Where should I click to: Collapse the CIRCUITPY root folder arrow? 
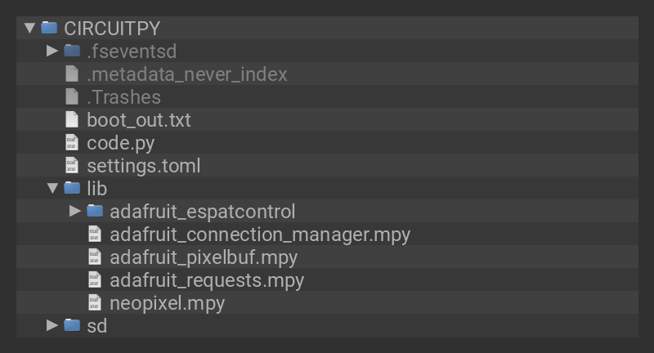(x=29, y=28)
